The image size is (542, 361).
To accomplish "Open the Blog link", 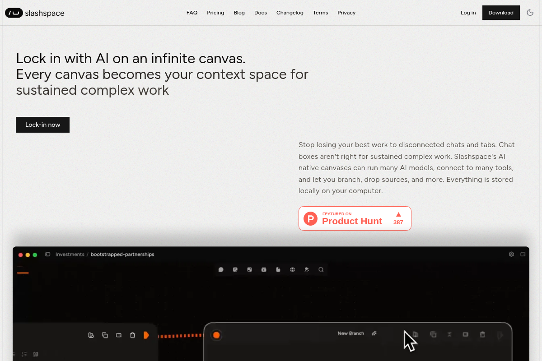I will 239,13.
